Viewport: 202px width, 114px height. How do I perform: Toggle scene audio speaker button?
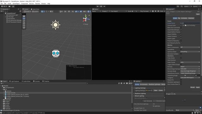coord(73,11)
